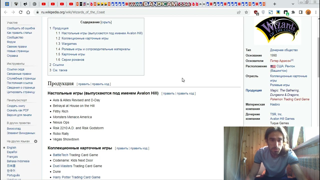
Task: Hide the table of contents via скрыть
Action: (106, 22)
